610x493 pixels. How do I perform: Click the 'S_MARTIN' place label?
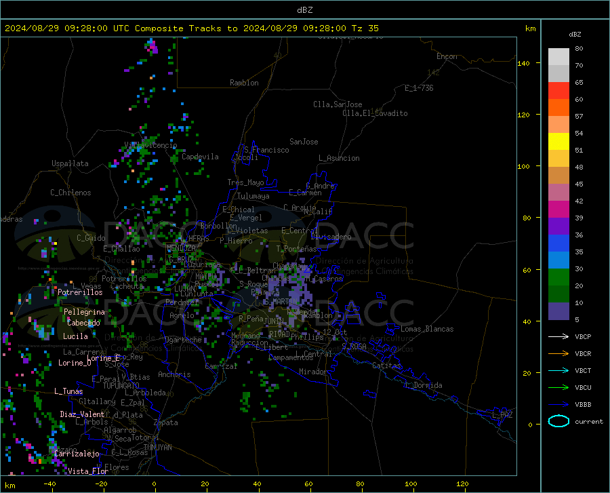tap(280, 302)
